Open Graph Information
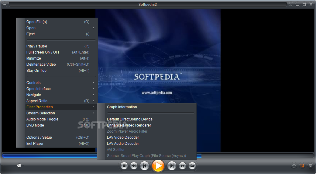This screenshot has height=174, width=316. 150,107
